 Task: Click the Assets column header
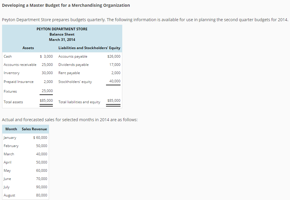click(x=28, y=48)
